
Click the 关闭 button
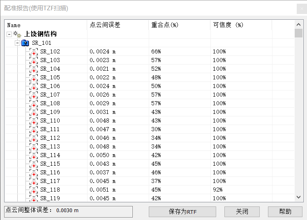pyautogui.click(x=242, y=212)
